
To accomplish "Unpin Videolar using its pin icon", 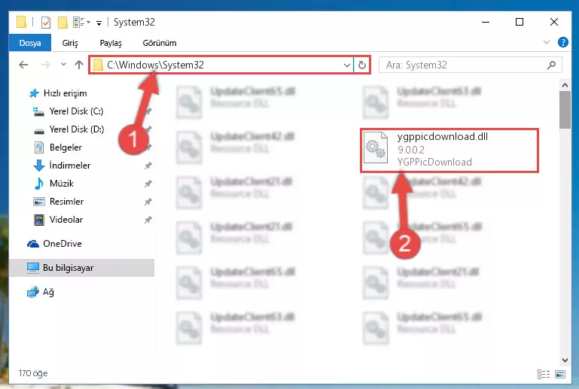I will tap(148, 220).
